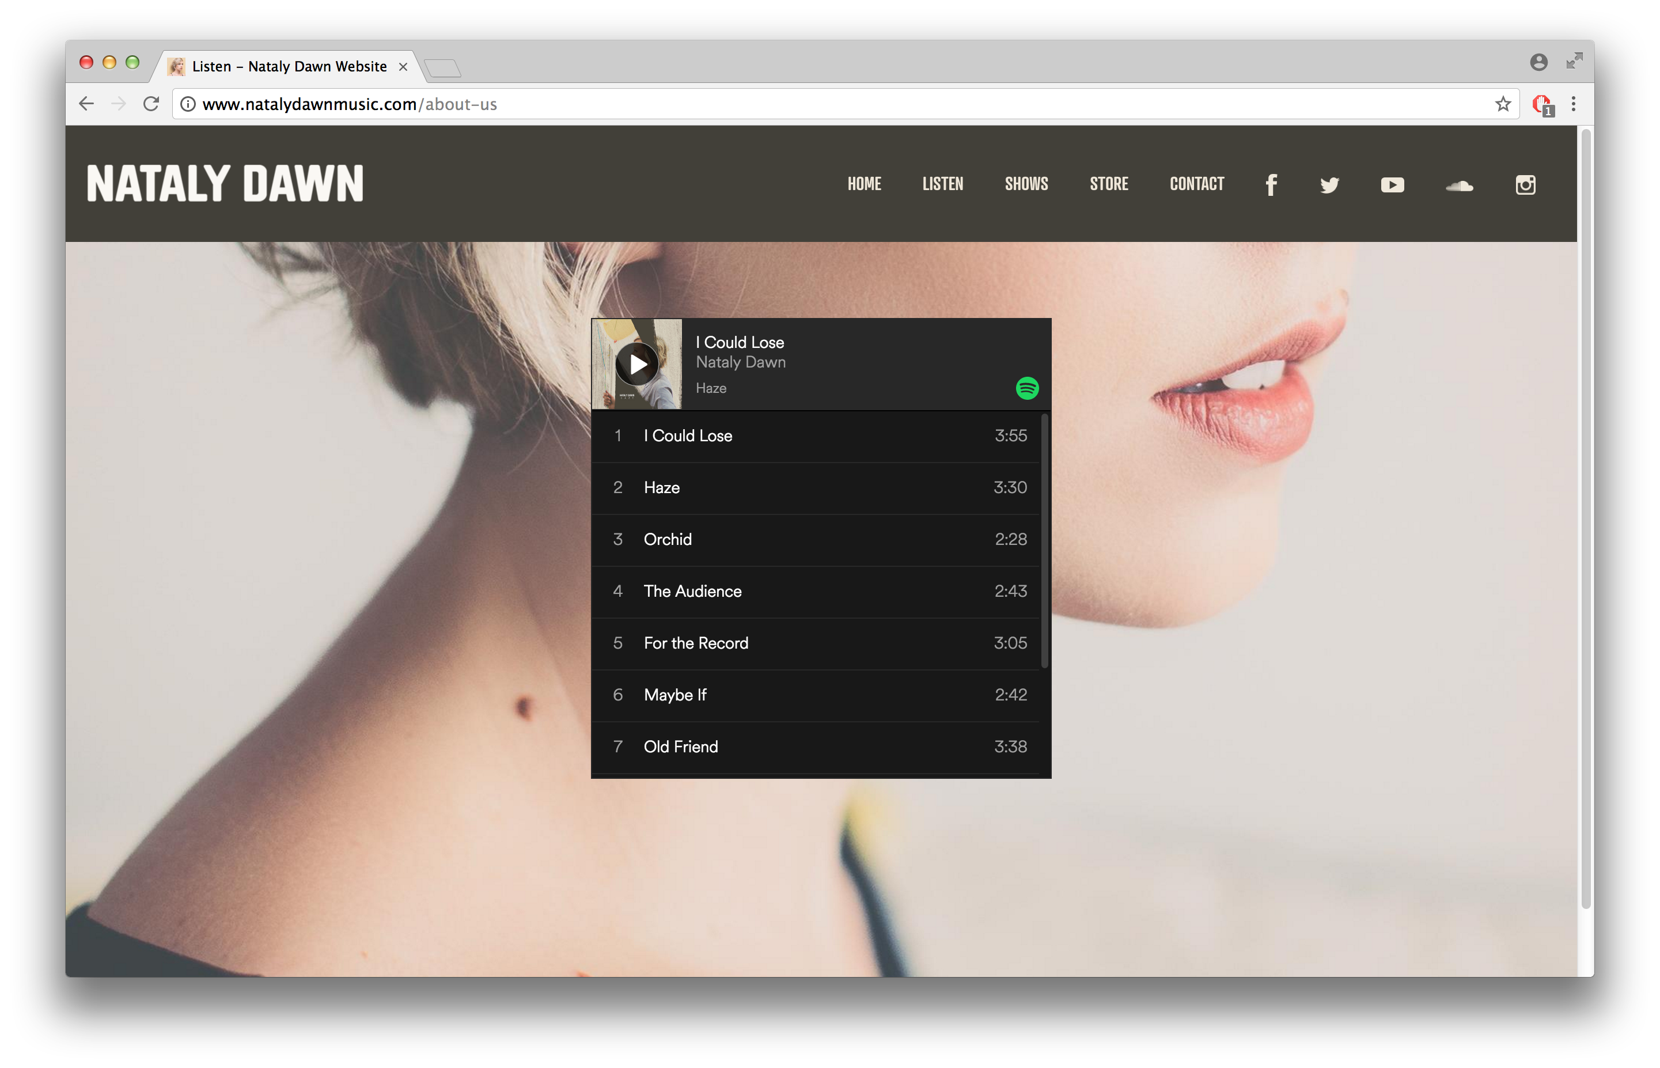Image resolution: width=1660 pixels, height=1068 pixels.
Task: Click the Spotify track list scrollbar
Action: (1044, 541)
